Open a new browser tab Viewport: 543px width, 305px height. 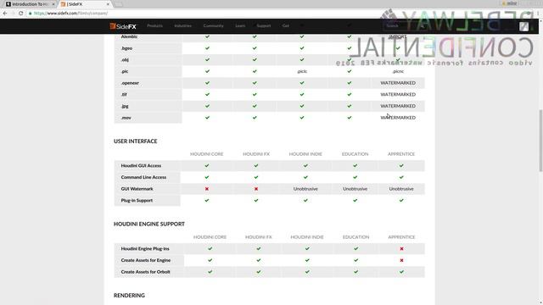[x=119, y=4]
